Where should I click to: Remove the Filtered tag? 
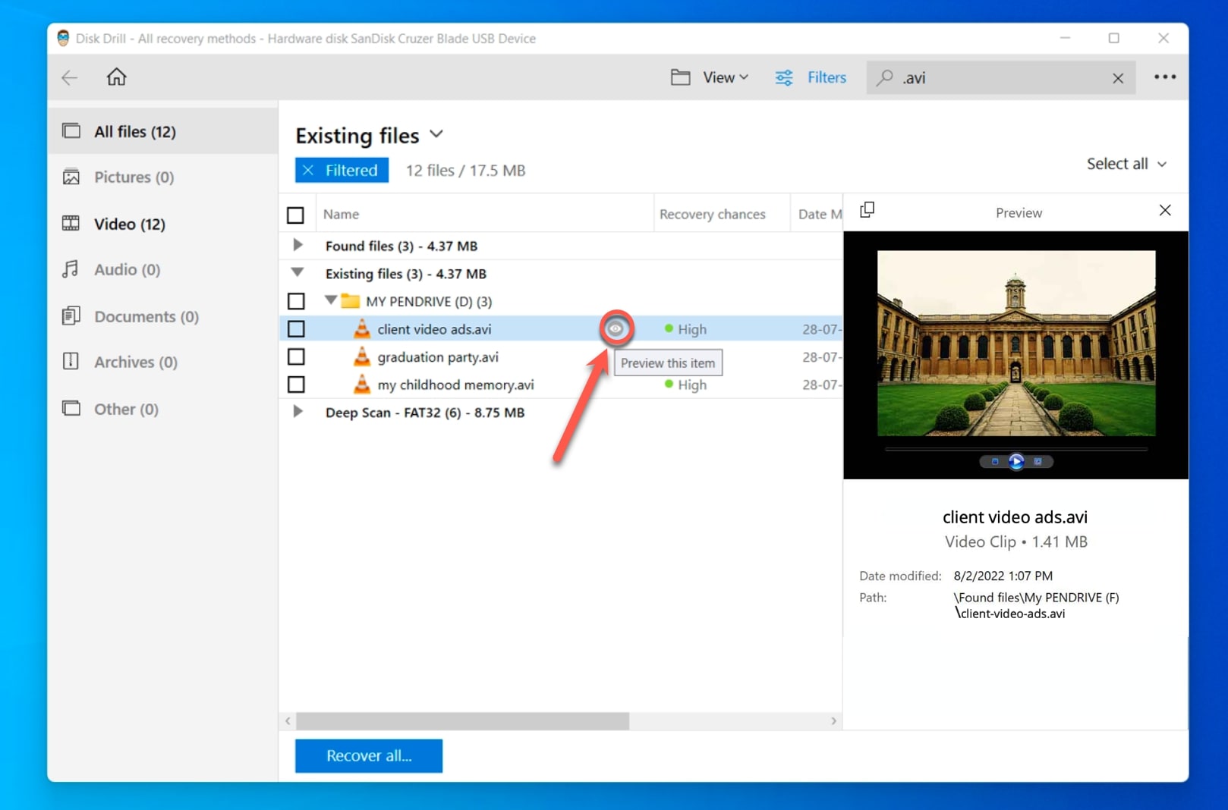(308, 170)
